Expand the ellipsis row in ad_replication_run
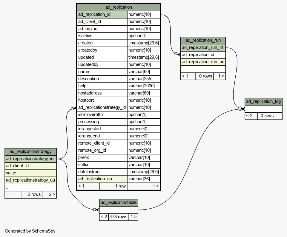This screenshot has height=237, width=287. [x=203, y=69]
